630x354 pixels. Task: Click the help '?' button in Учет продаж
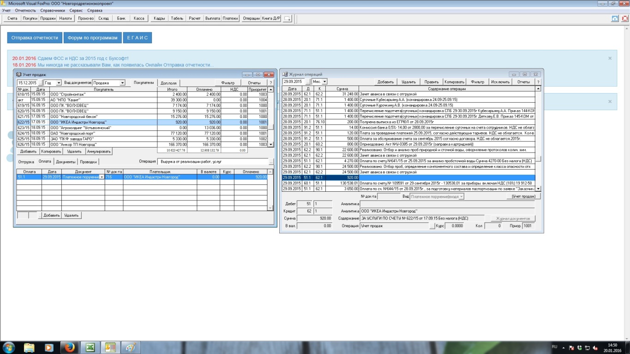click(271, 83)
